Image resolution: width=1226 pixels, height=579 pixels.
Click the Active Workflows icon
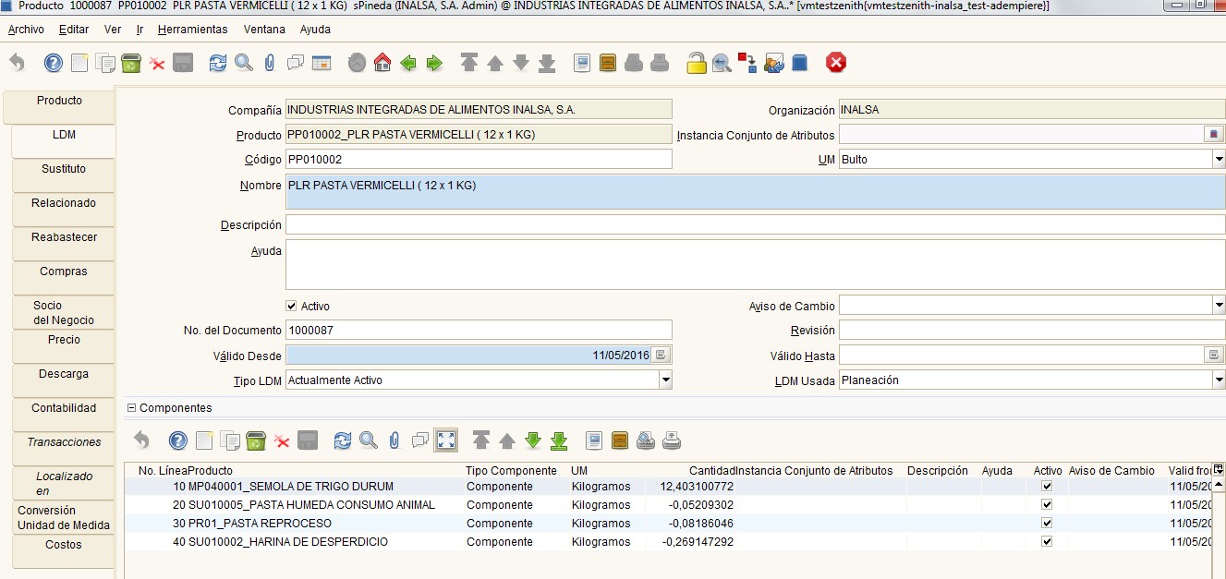coord(747,63)
